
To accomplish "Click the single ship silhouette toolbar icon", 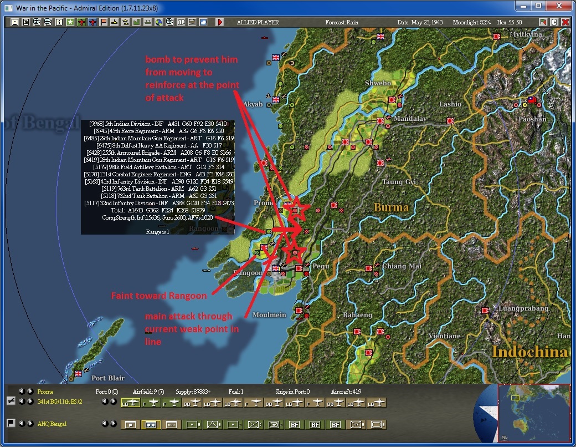I will click(115, 22).
